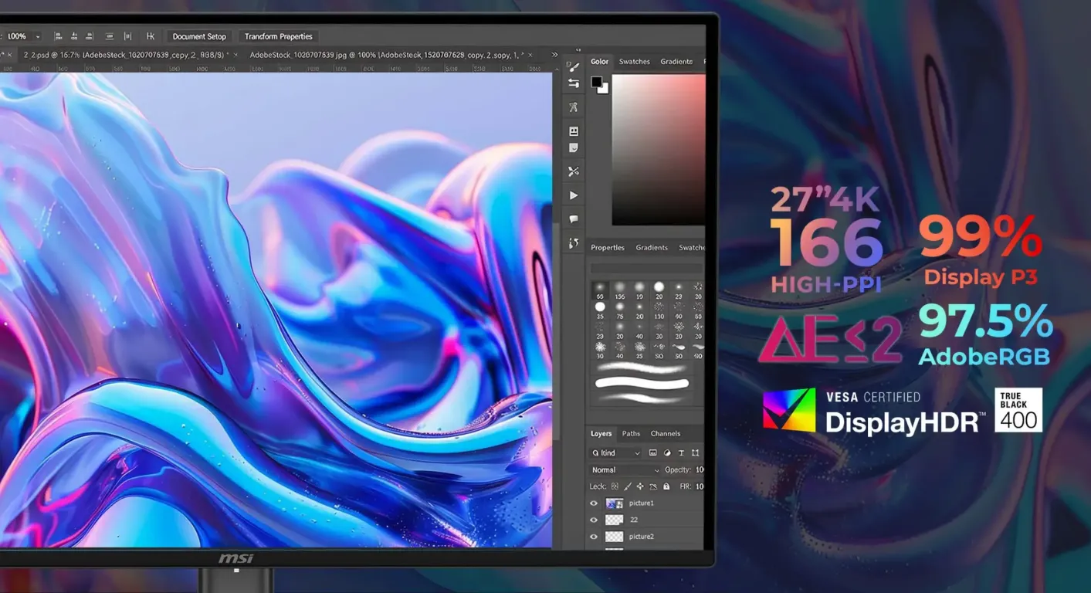Switch to the Properties tab

point(608,248)
